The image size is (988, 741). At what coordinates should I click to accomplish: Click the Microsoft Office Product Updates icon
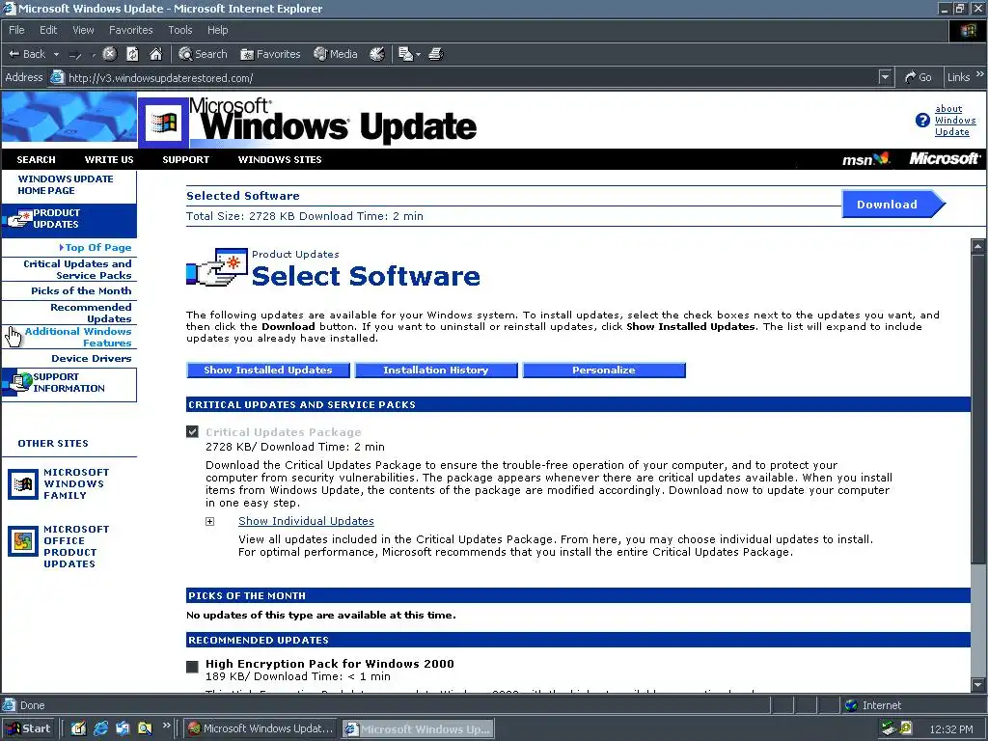click(x=23, y=541)
